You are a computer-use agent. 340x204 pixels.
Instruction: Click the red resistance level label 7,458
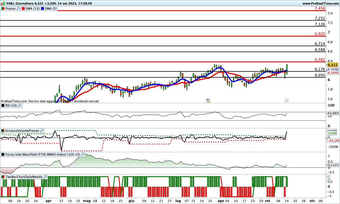click(320, 8)
